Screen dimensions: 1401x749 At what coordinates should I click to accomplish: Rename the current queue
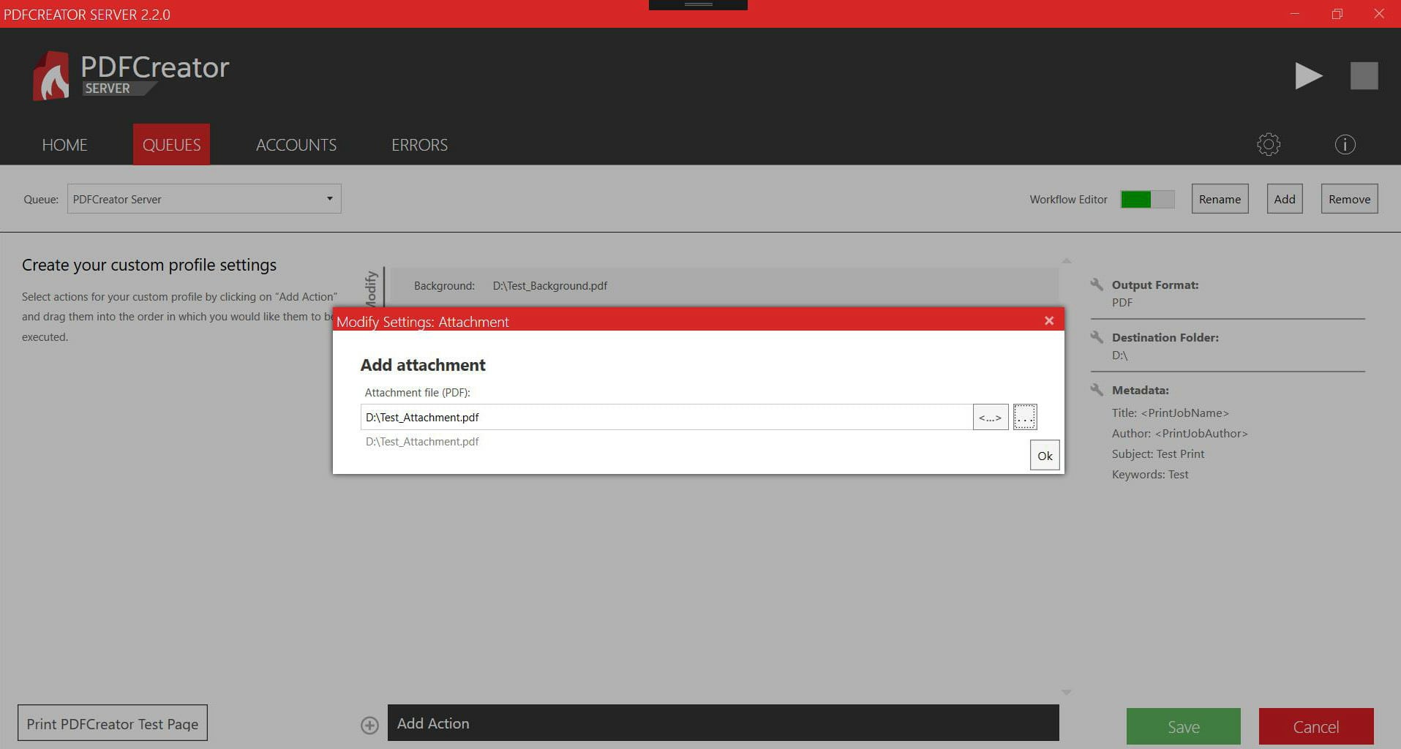pos(1220,199)
